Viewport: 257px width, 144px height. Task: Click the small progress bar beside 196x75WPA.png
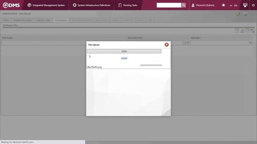tap(151, 65)
